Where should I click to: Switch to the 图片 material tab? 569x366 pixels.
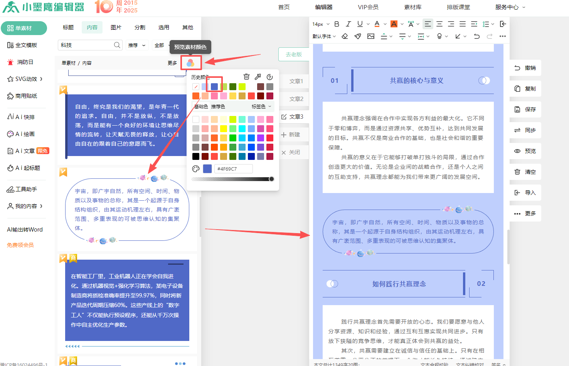tap(116, 27)
